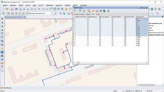Export table to Excel icon in Потребитель window

coord(105,11)
